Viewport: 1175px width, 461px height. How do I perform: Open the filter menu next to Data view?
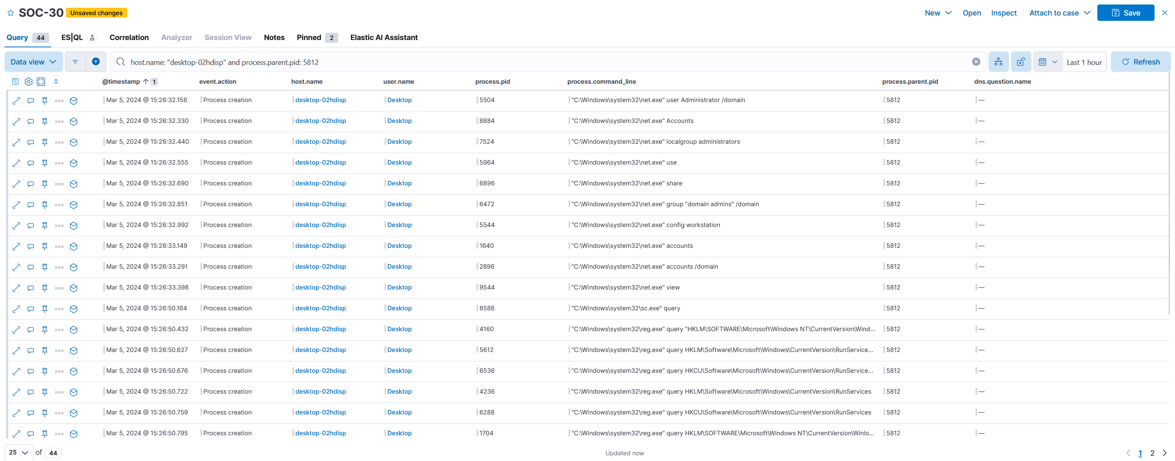click(75, 62)
